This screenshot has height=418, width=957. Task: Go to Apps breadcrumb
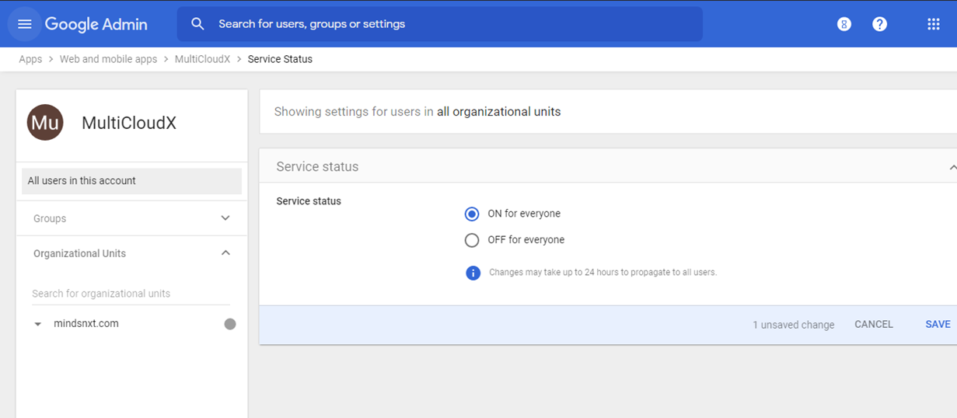(30, 59)
